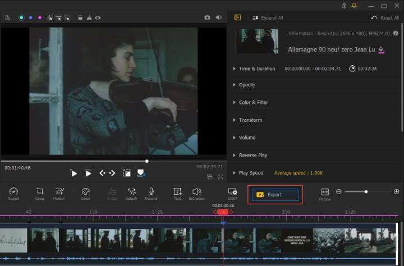Click the timeline zoom slider handle

point(366,192)
